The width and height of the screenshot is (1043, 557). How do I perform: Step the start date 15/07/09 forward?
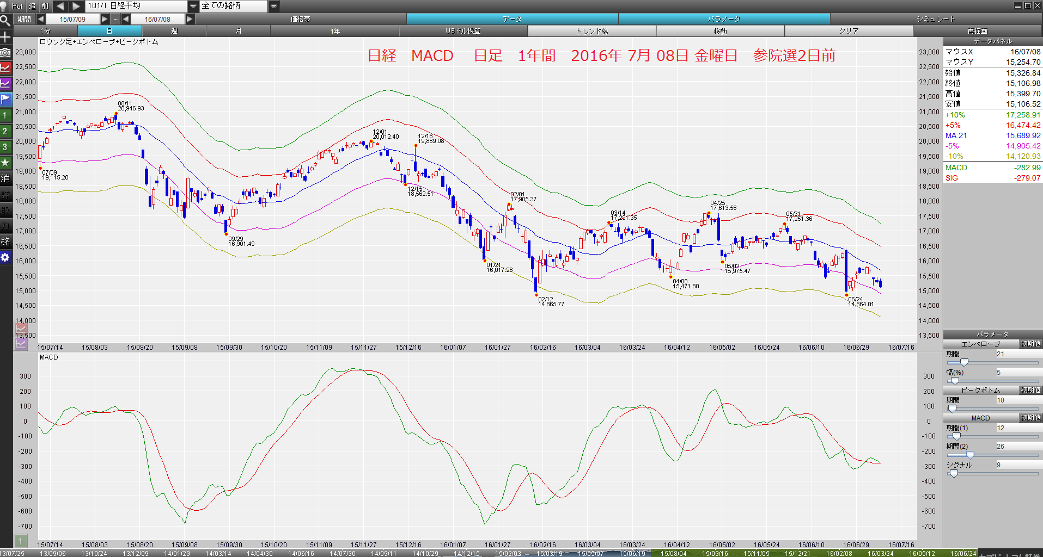(x=105, y=19)
